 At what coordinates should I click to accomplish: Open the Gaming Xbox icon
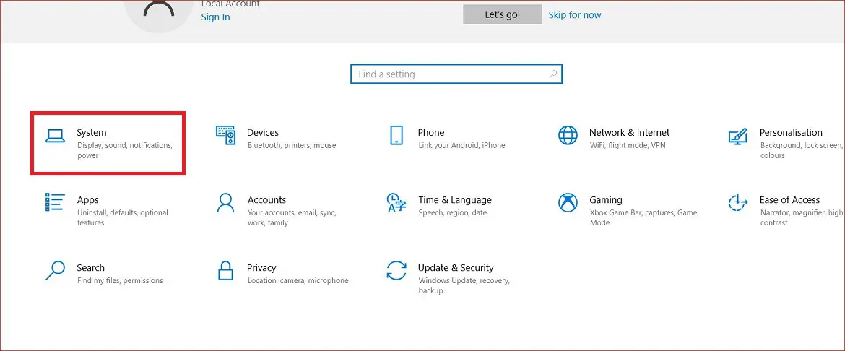pyautogui.click(x=568, y=203)
